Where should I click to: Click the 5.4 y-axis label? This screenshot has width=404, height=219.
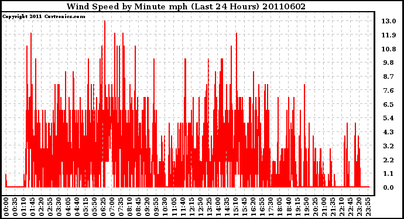pos(389,118)
